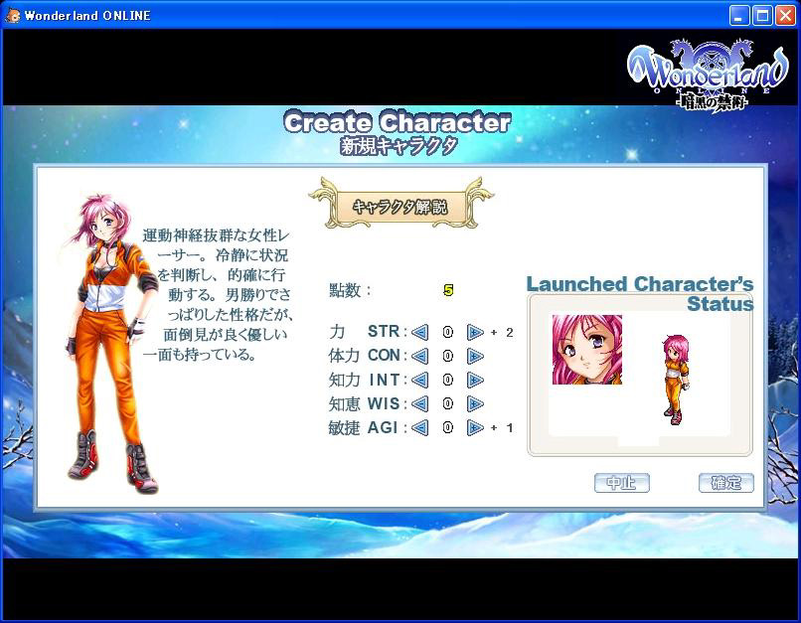
Task: Click the WIS value 0
Action: (x=447, y=404)
